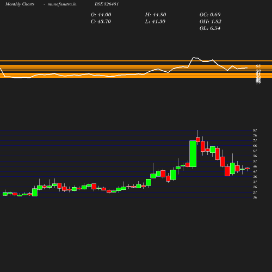Select the BSE 526481 ticker label
This screenshot has width=272, height=272.
107,4
